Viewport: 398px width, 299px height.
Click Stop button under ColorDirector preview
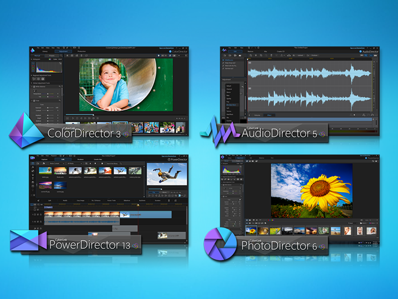click(77, 118)
